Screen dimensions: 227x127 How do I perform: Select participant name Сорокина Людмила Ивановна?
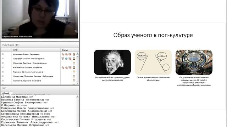tap(27, 81)
